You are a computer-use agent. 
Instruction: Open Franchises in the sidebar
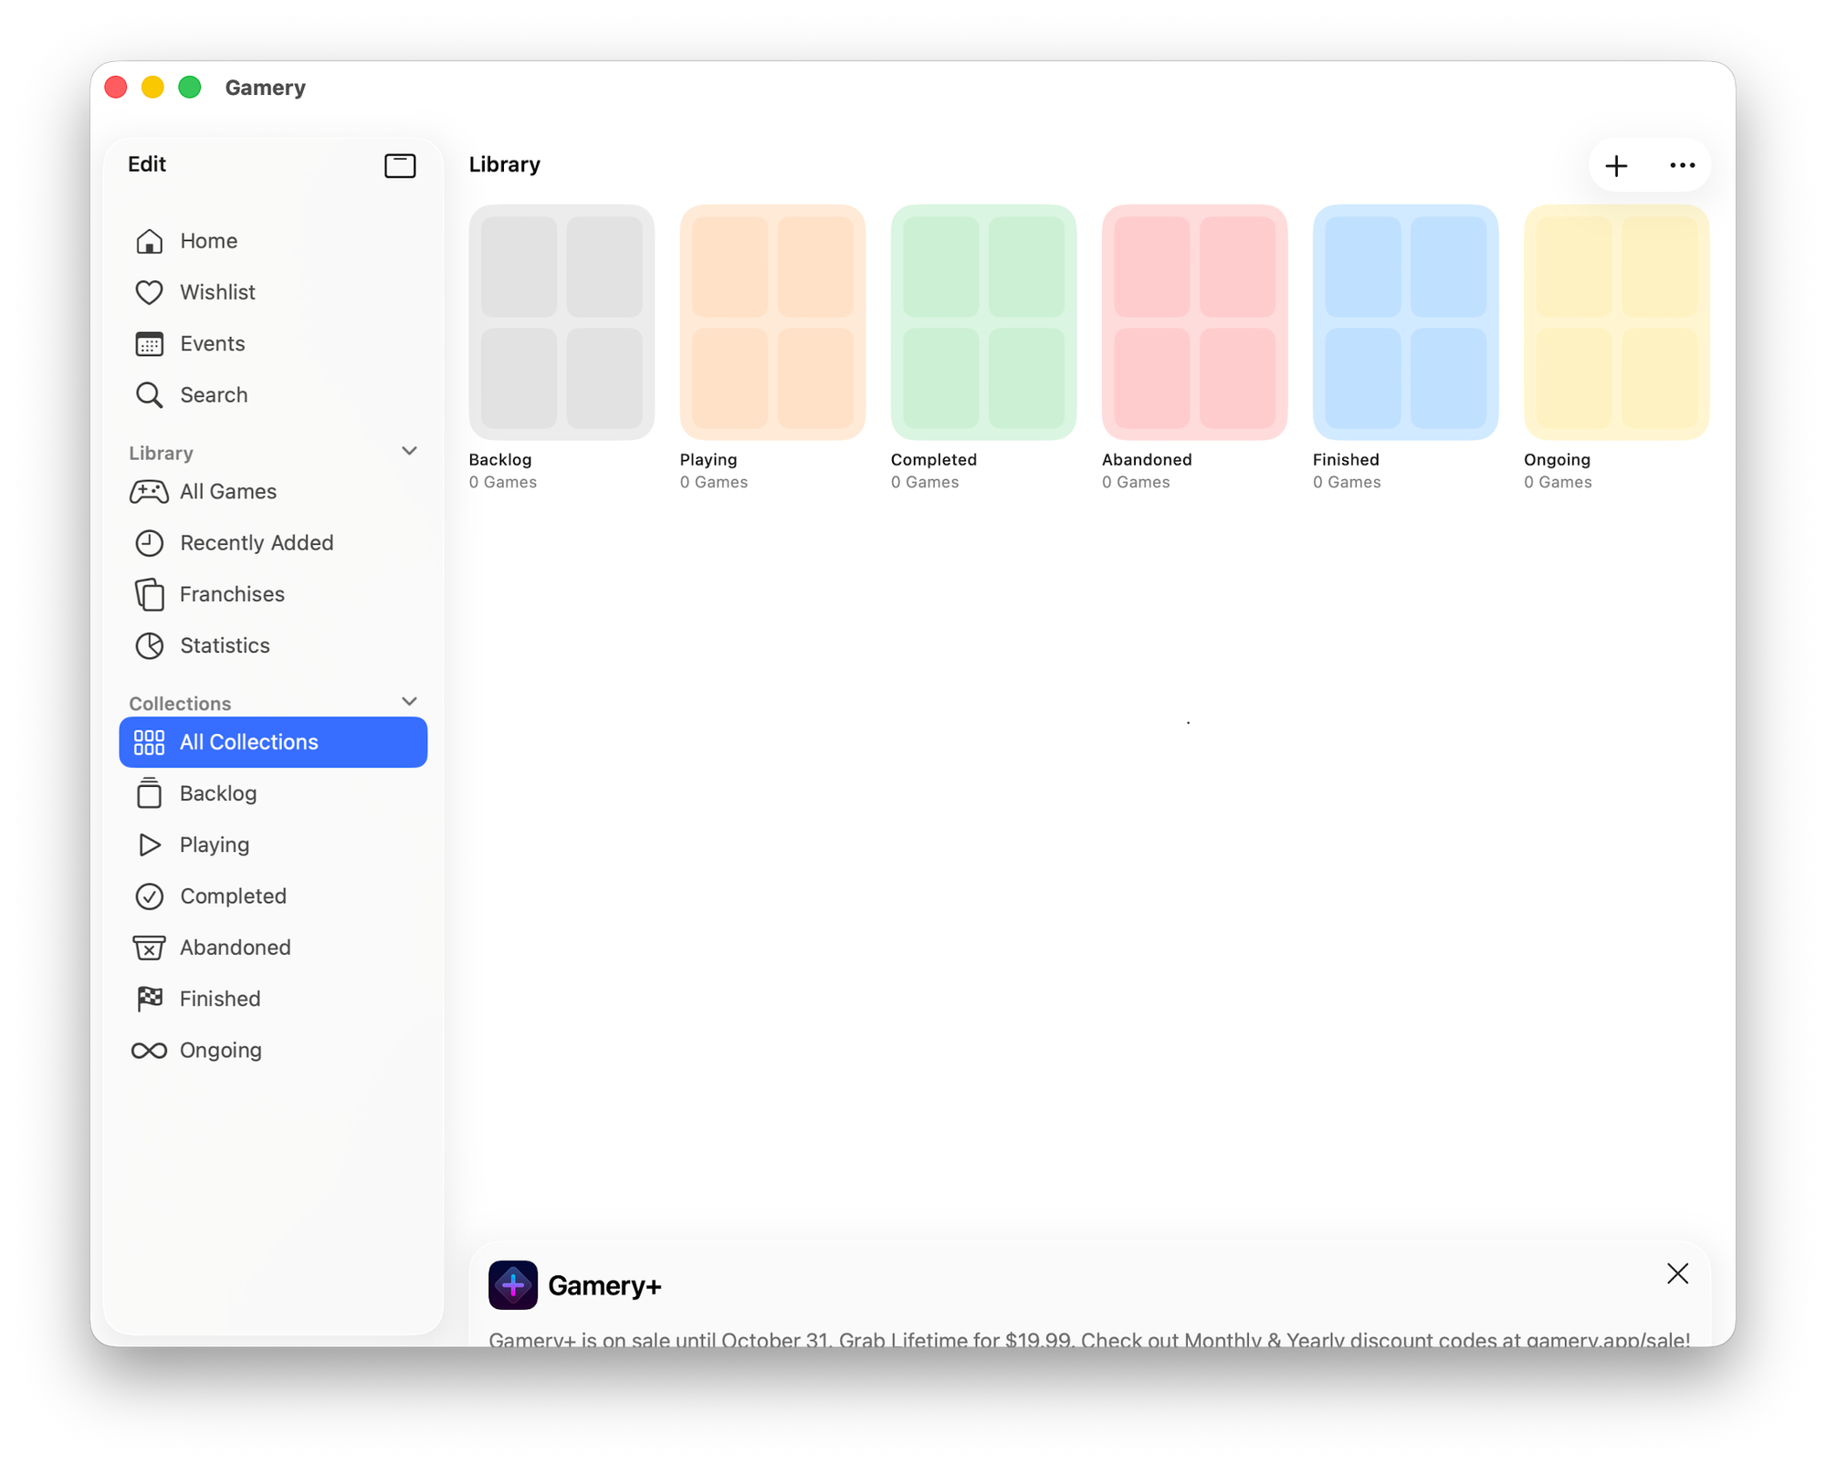coord(232,594)
